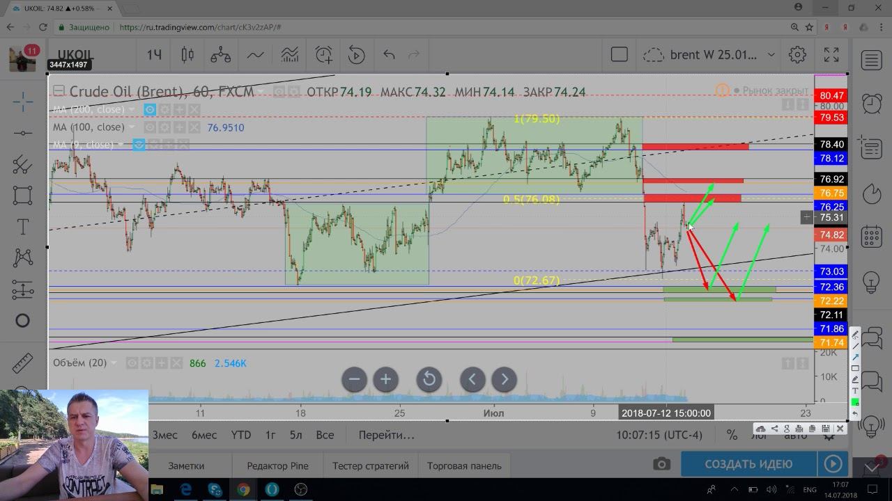892x501 pixels.
Task: Select the 5л date range
Action: [x=296, y=435]
